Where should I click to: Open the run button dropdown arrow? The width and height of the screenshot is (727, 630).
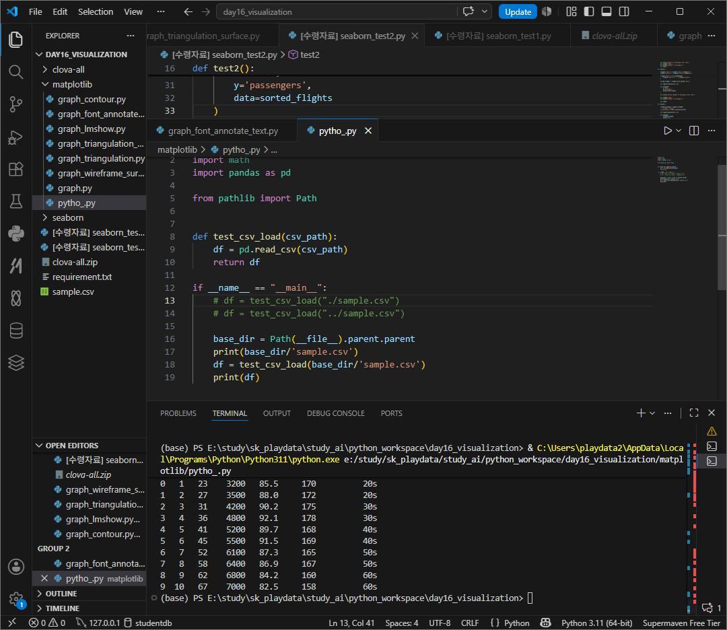[x=679, y=131]
